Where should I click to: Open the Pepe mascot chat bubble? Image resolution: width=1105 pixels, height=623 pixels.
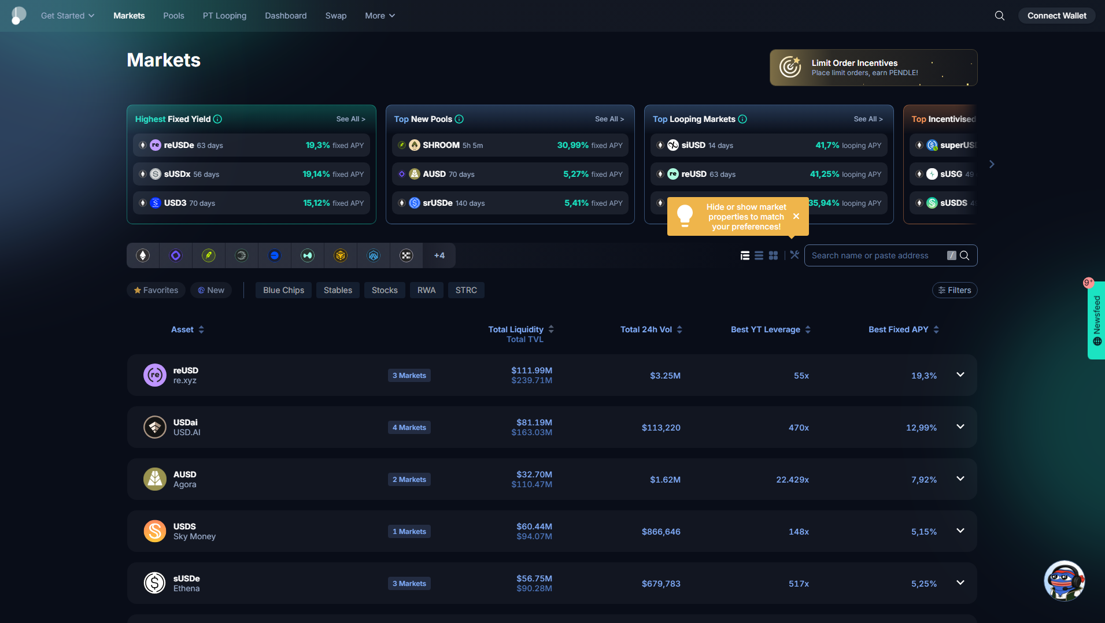tap(1064, 581)
